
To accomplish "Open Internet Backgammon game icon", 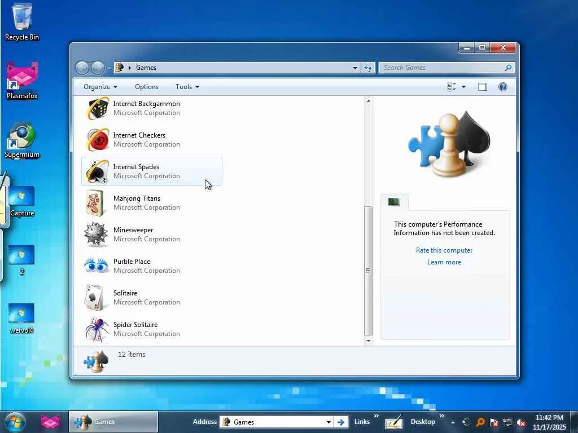I will click(x=97, y=108).
